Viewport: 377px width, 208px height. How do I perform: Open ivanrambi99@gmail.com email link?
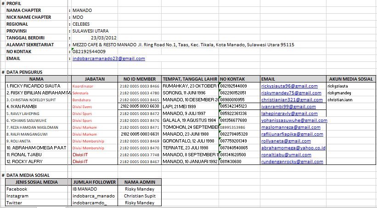(x=288, y=106)
